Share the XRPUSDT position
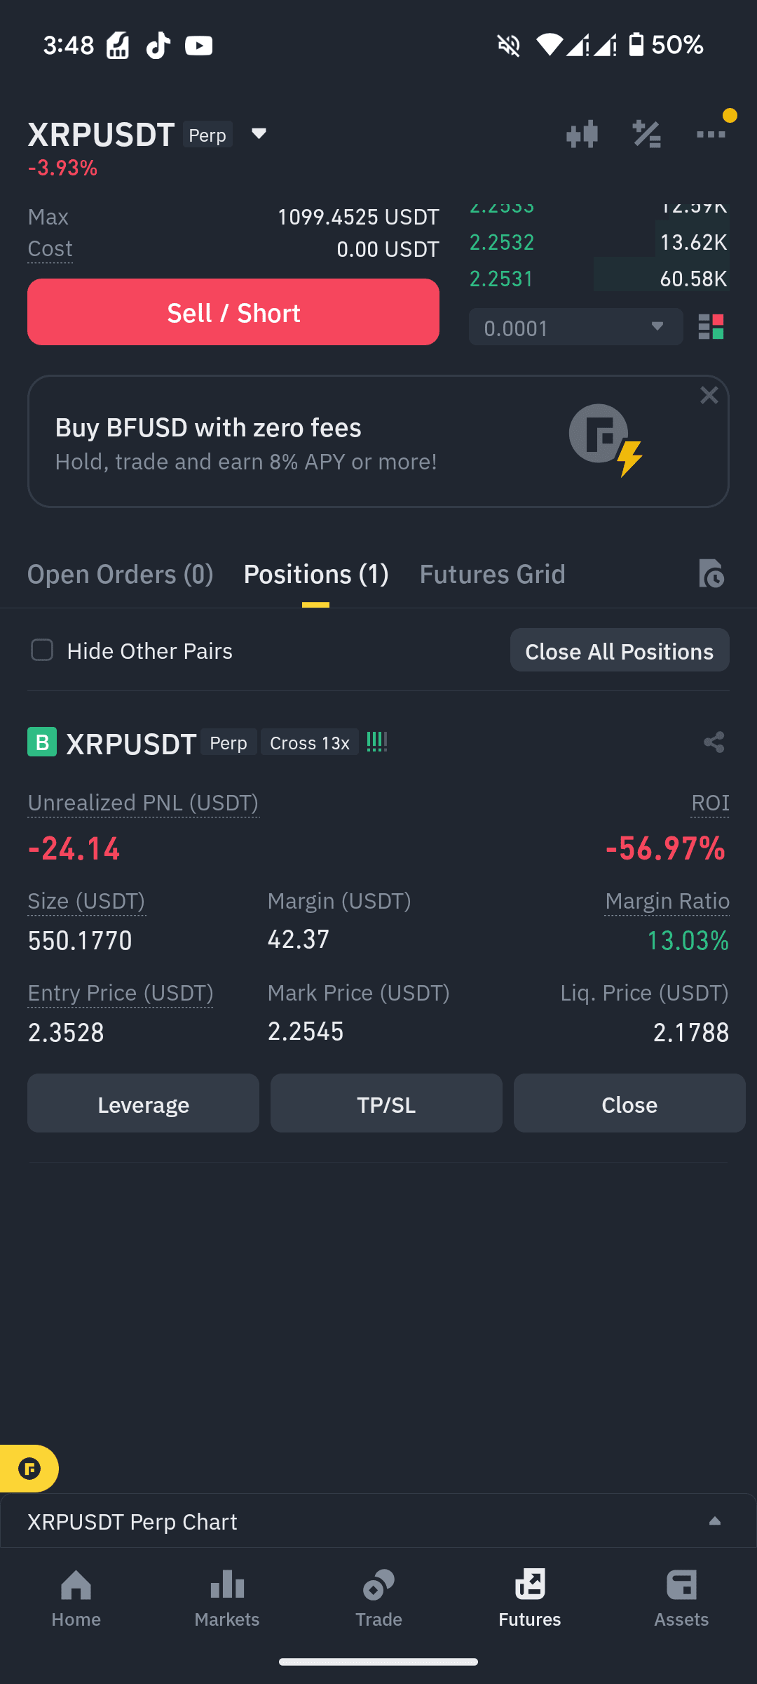The height and width of the screenshot is (1684, 757). point(714,742)
